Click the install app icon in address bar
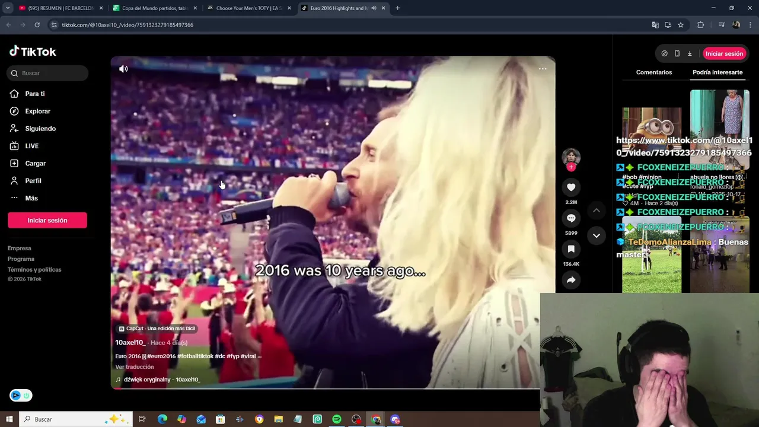This screenshot has width=759, height=427. pyautogui.click(x=668, y=25)
